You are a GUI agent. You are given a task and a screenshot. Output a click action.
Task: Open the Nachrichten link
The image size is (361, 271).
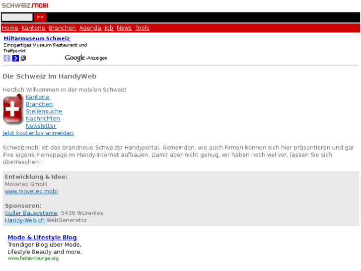point(43,118)
